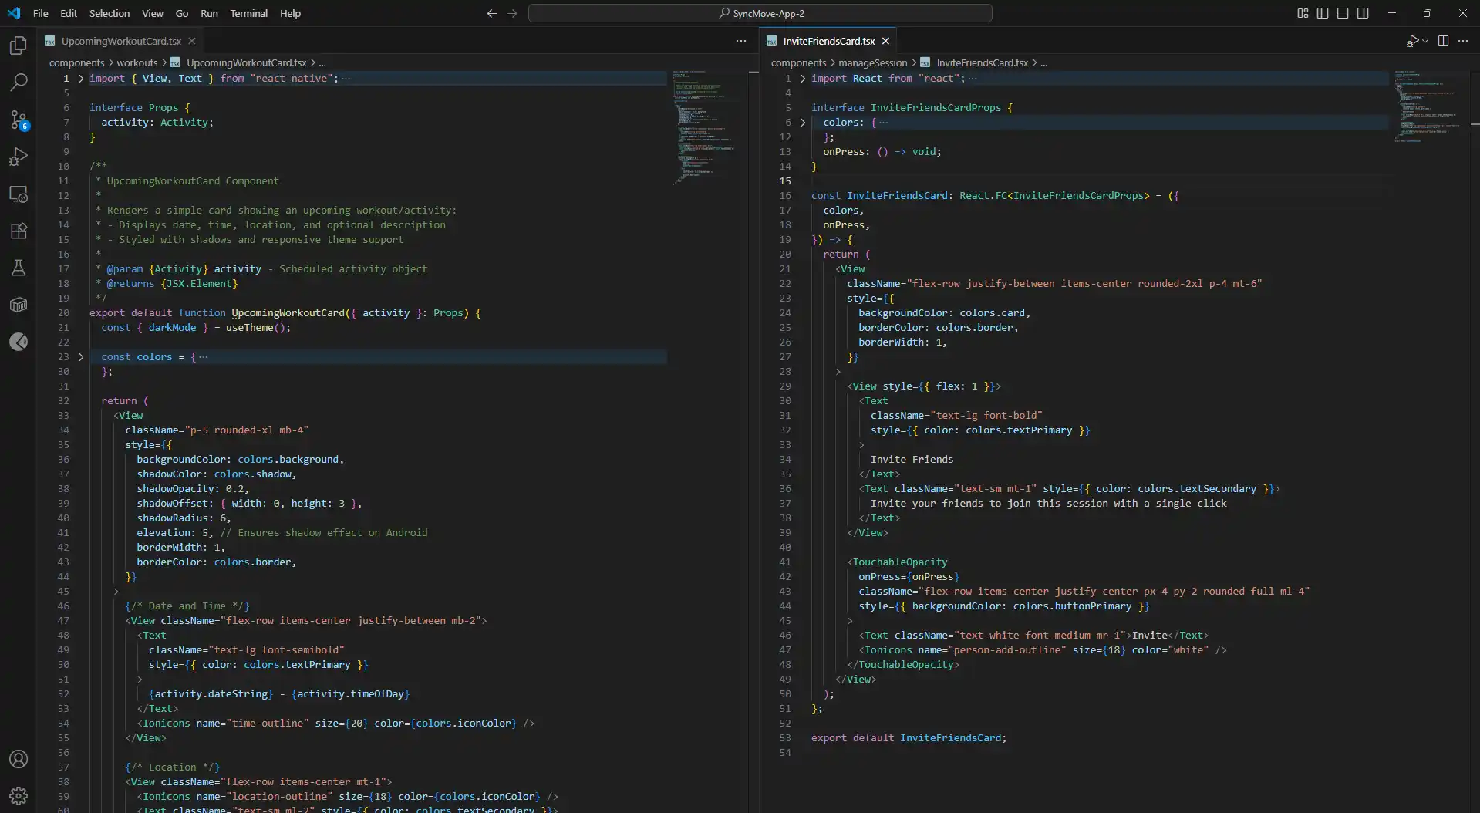Toggle the primary side bar visibility
The image size is (1480, 813).
tap(1323, 13)
